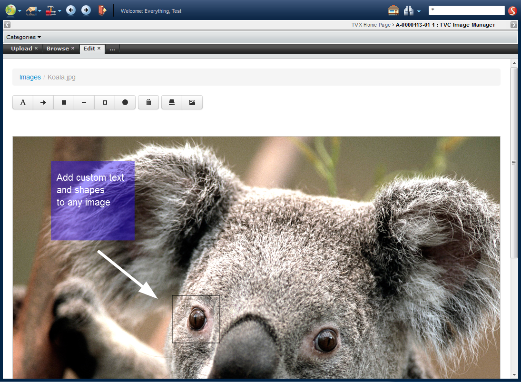Screen dimensions: 521x382
Task: Select the arrow drawing tool
Action: [x=43, y=102]
